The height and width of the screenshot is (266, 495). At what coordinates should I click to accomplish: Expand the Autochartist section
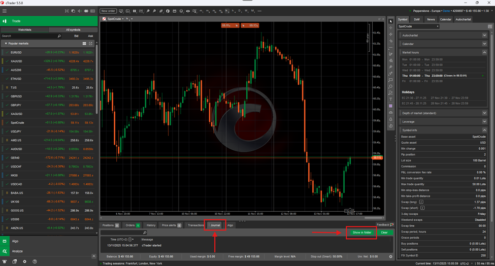pos(484,35)
